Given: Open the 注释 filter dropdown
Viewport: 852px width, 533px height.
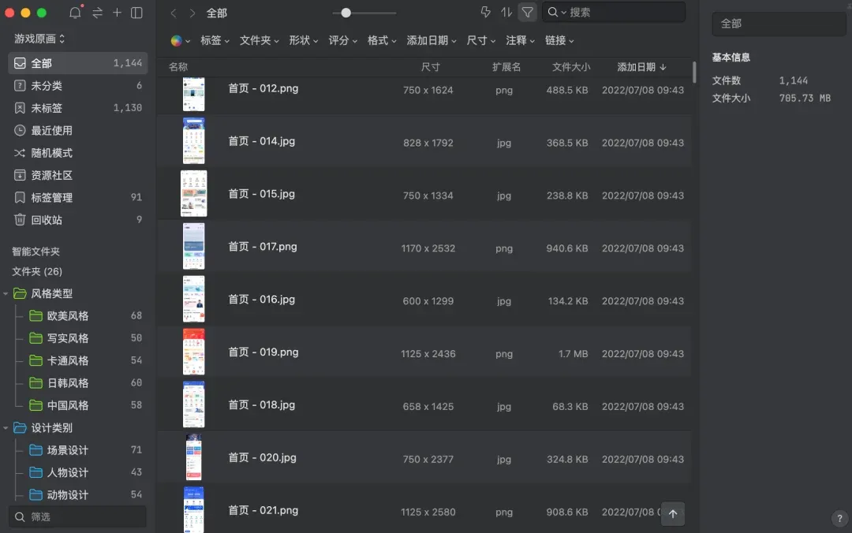Looking at the screenshot, I should tap(520, 41).
